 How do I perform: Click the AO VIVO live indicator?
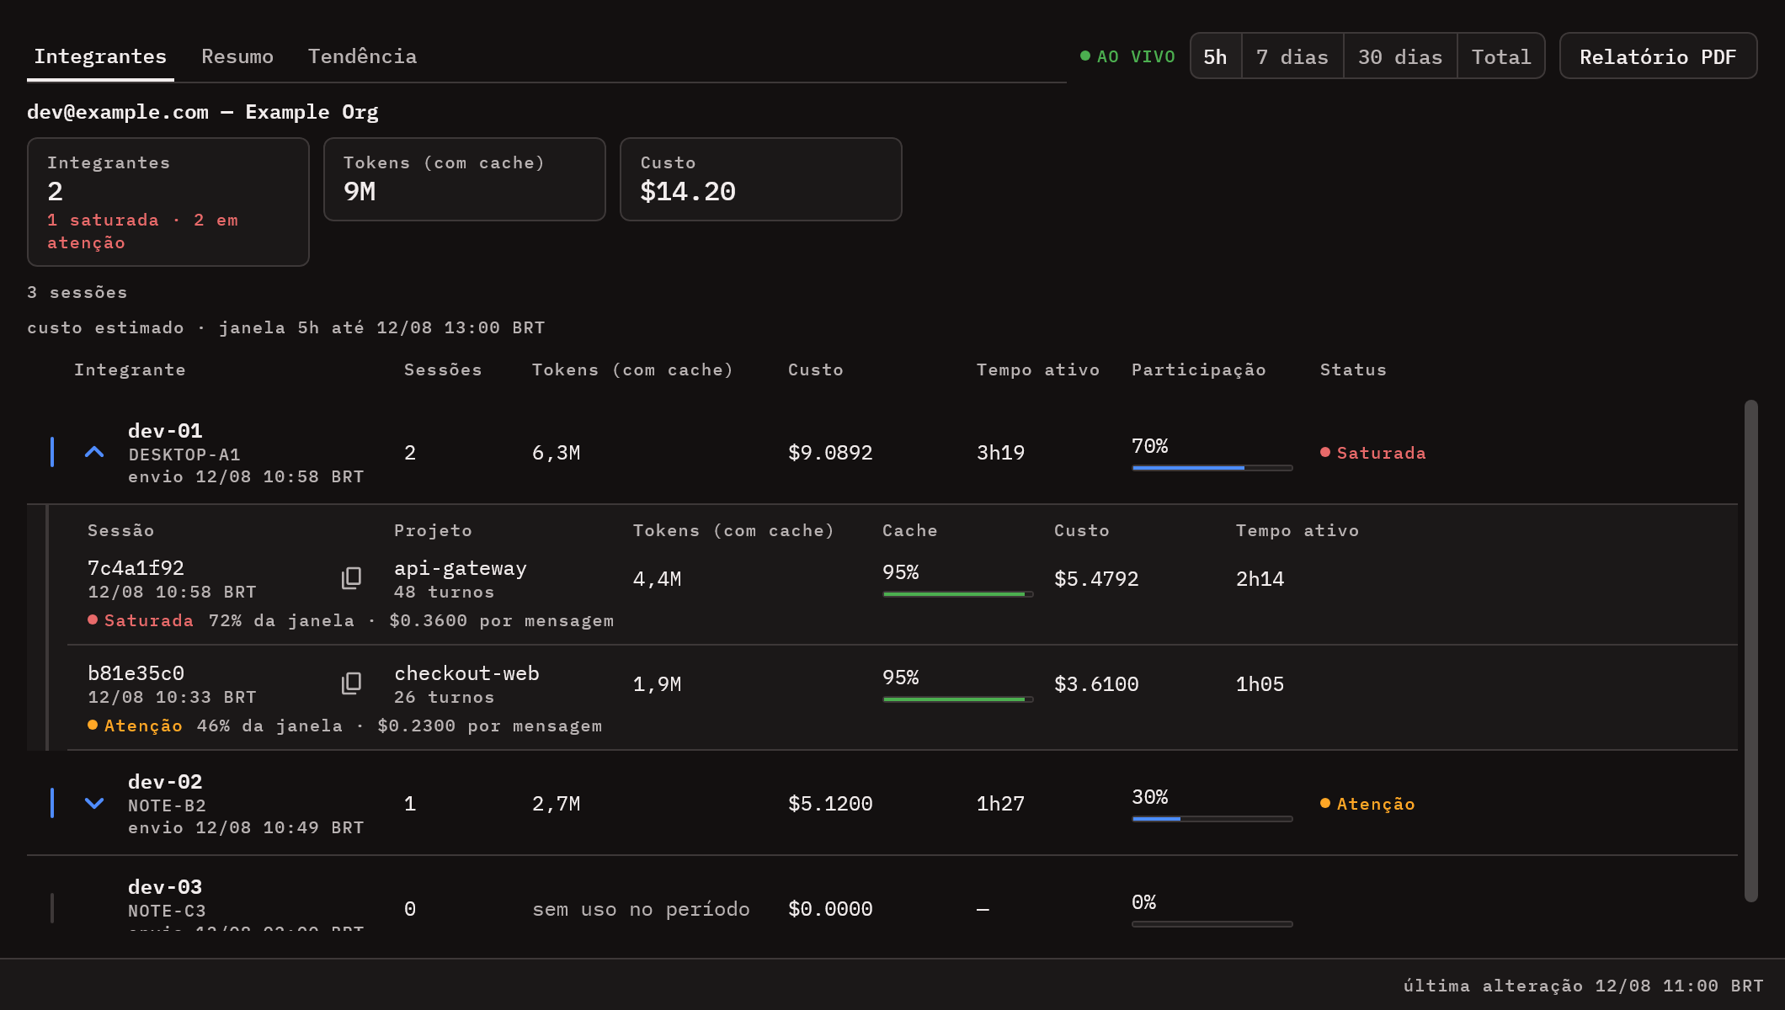1128,56
